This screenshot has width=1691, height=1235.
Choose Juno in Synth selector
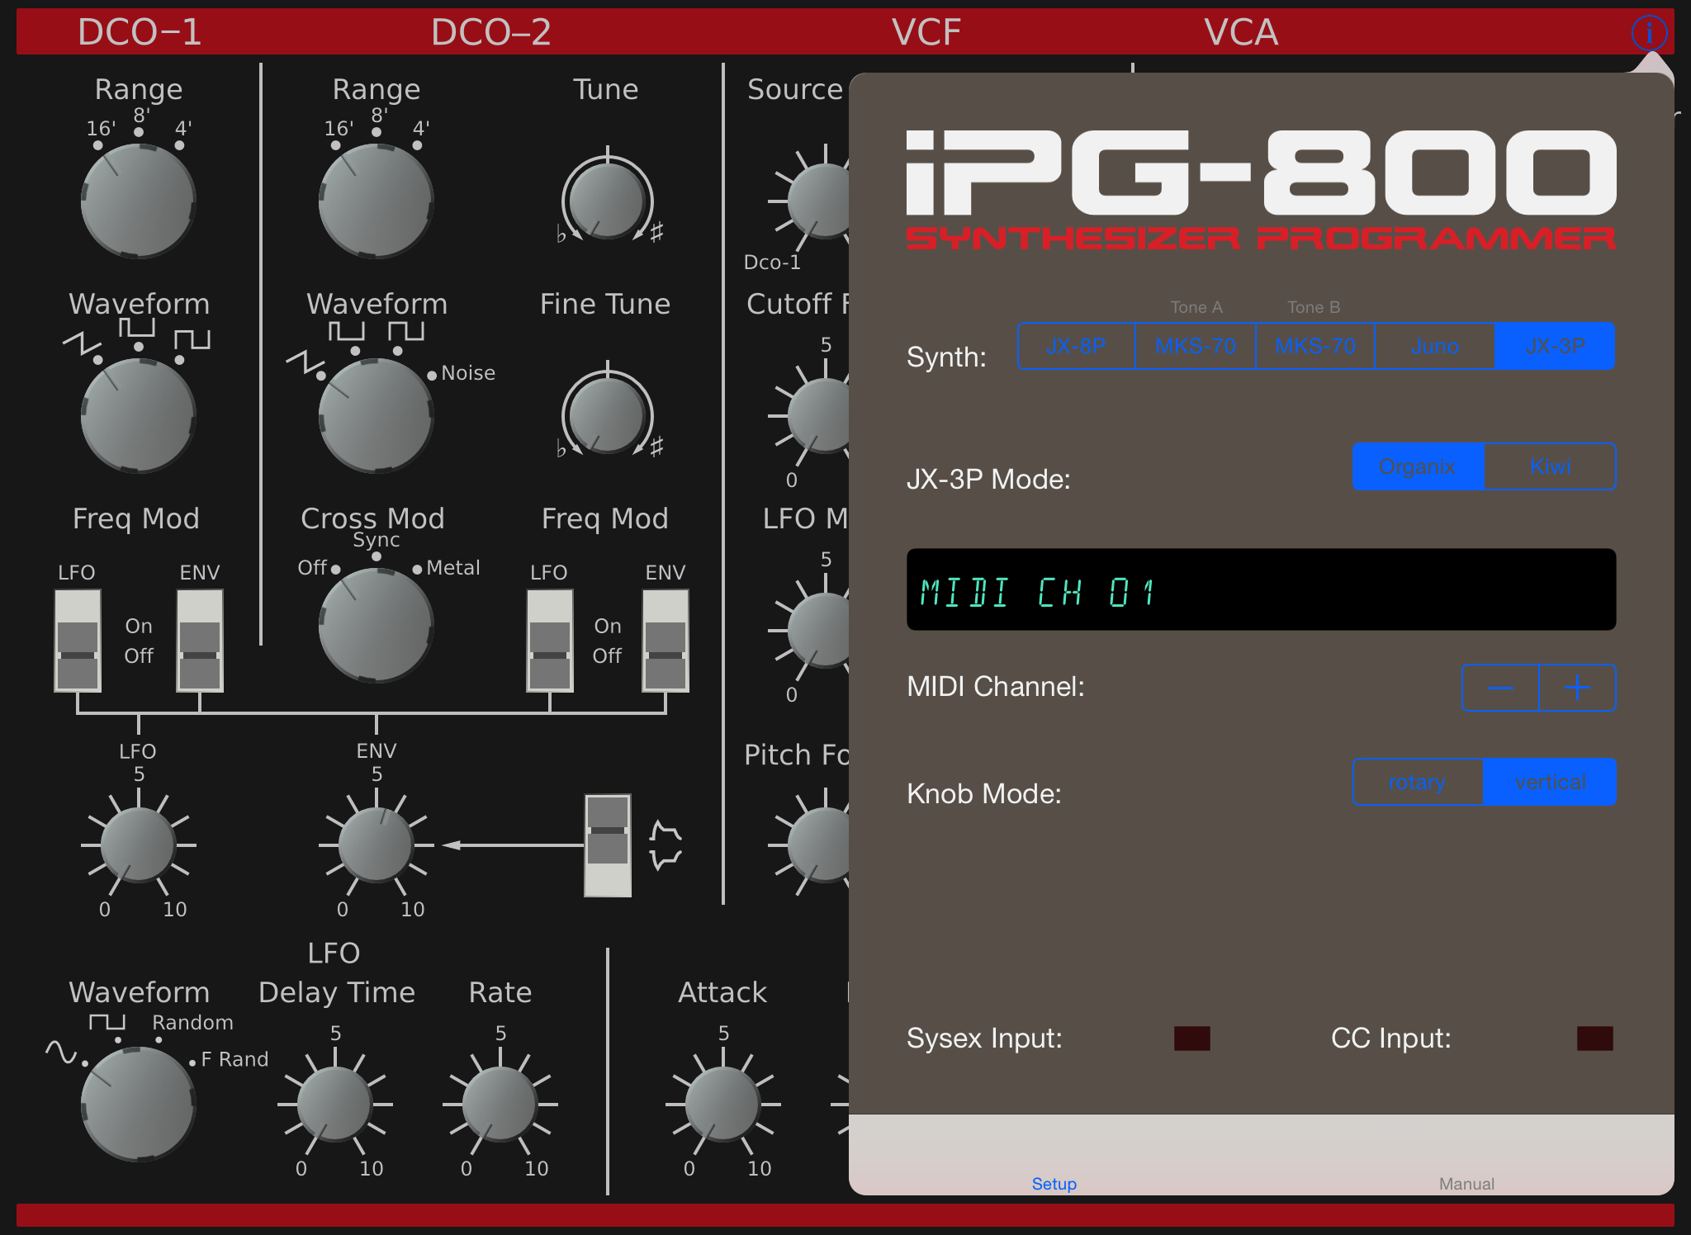[1434, 346]
